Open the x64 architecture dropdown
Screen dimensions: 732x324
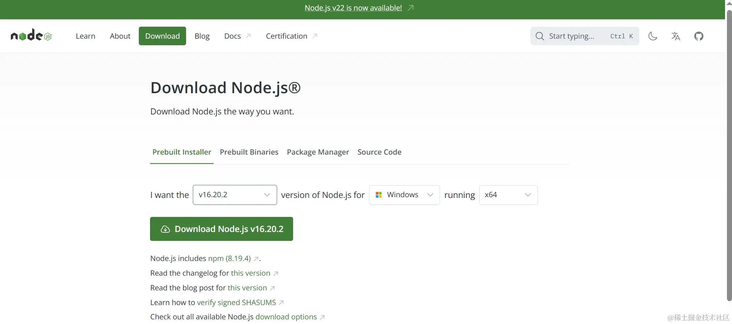(508, 195)
